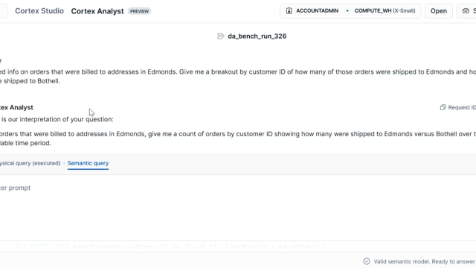Go back to Cortex Studio breadcrumb
The height and width of the screenshot is (268, 476).
point(39,11)
